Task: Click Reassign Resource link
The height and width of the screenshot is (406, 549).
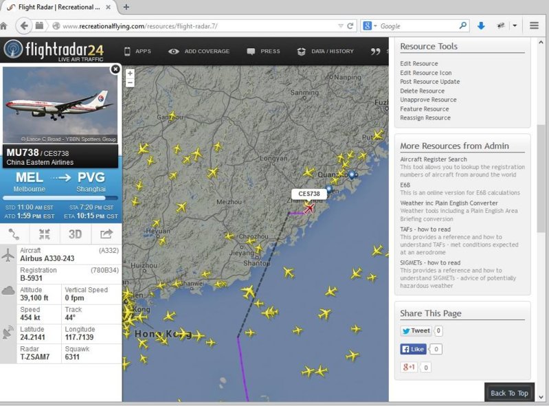Action: (x=425, y=117)
